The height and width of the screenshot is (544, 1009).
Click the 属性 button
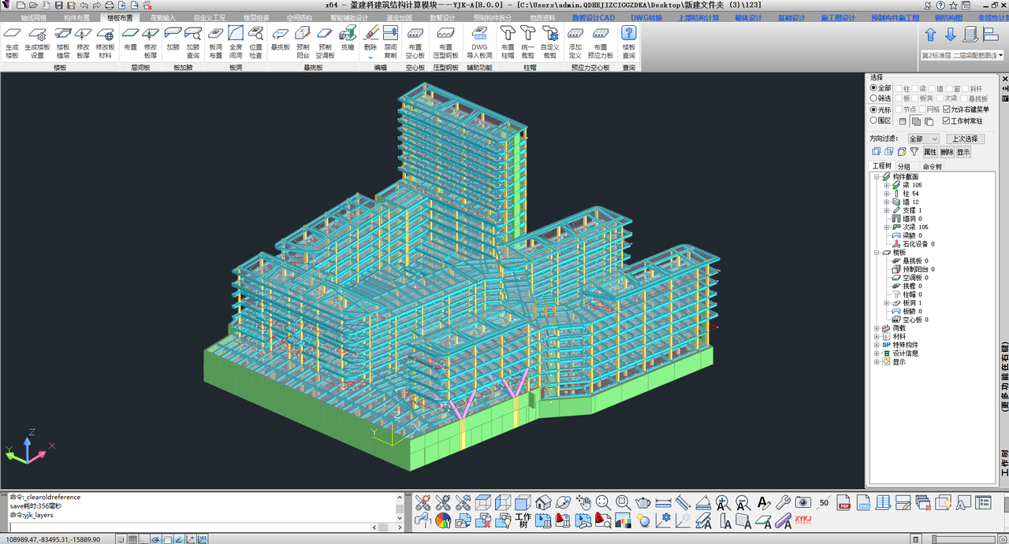[x=930, y=152]
